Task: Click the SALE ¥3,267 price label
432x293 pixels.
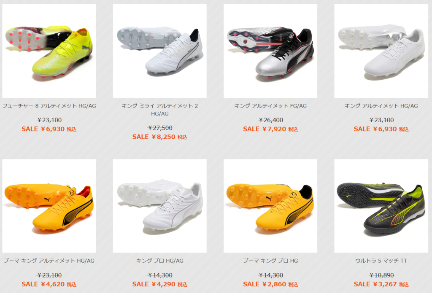Action: point(381,284)
